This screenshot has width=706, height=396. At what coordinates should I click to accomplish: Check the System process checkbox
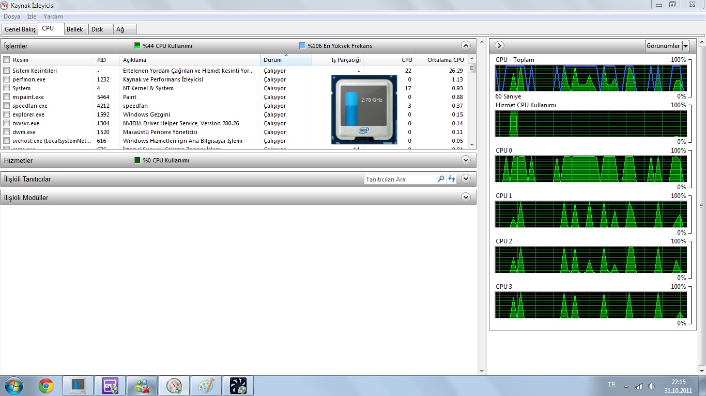[7, 88]
